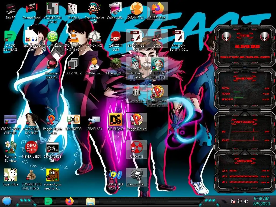Image resolution: width=276 pixels, height=207 pixels.
Task: Select the Plants vs Zombies shortcut
Action: [11, 152]
